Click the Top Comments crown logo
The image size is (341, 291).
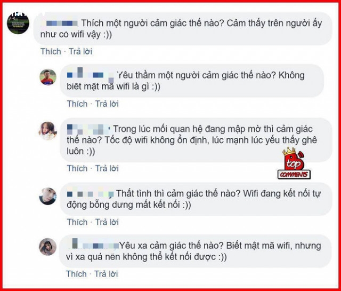[294, 163]
